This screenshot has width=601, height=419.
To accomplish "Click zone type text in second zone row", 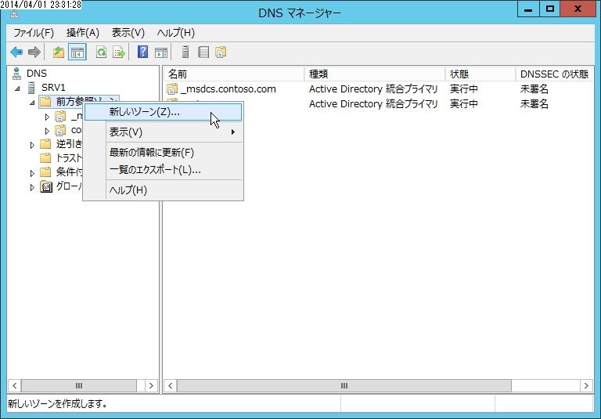I will click(x=373, y=103).
